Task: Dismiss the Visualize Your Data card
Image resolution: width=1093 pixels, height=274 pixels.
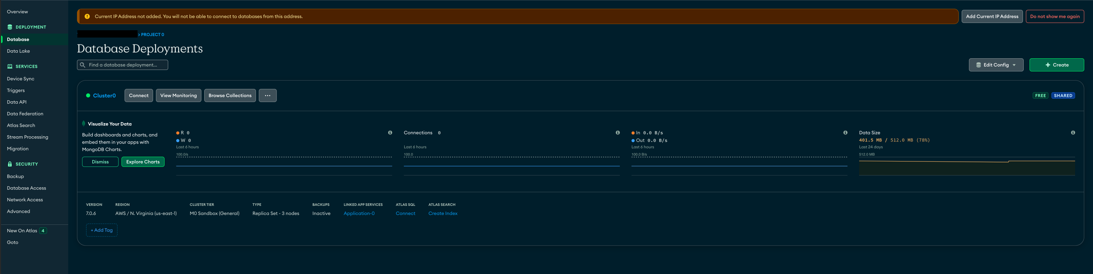Action: coord(100,162)
